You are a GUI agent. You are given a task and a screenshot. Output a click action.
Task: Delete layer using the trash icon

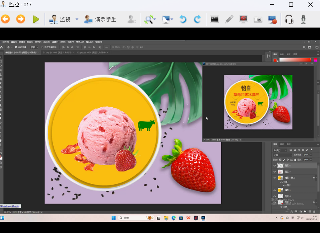(x=314, y=212)
